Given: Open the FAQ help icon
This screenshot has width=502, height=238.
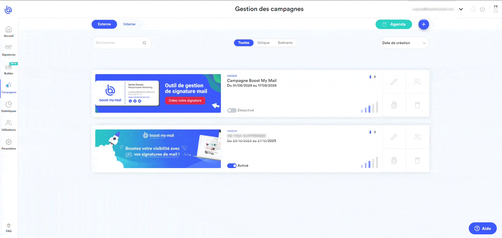Looking at the screenshot, I should pyautogui.click(x=9, y=225).
